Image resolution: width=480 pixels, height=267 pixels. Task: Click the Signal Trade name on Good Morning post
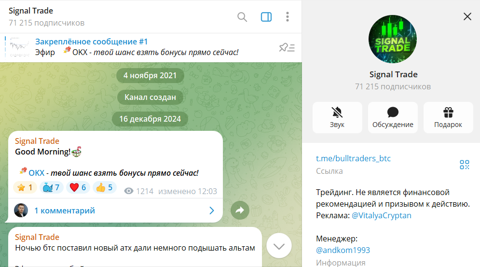click(37, 141)
